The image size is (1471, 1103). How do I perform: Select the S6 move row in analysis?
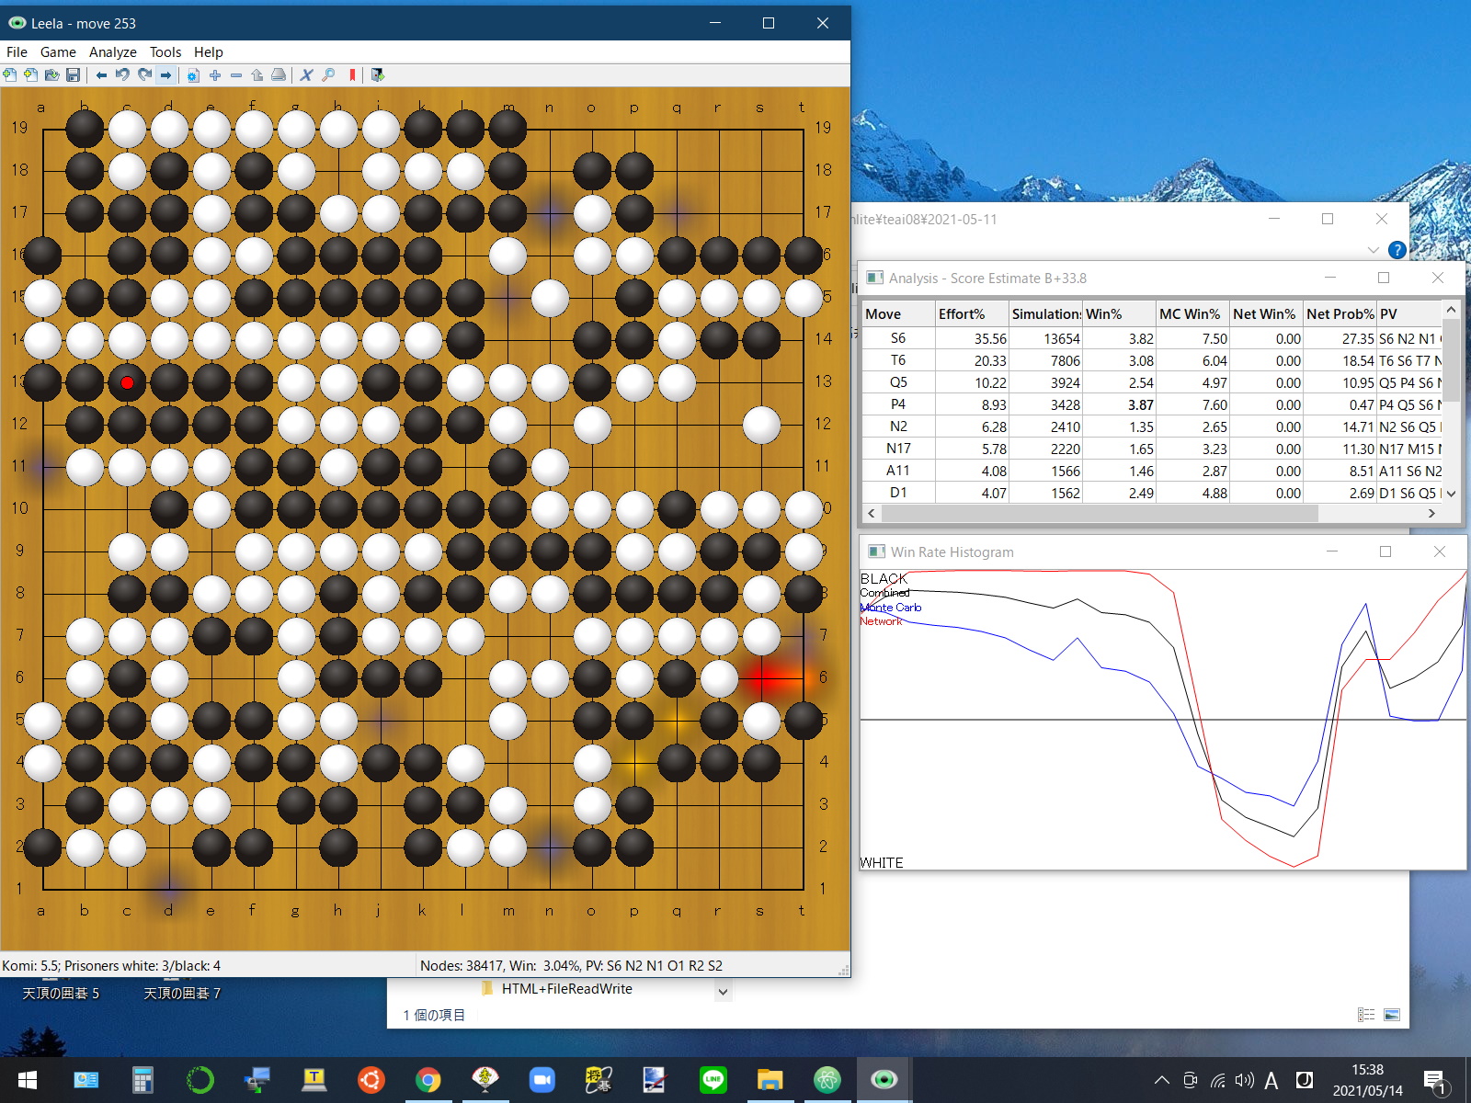pyautogui.click(x=898, y=338)
